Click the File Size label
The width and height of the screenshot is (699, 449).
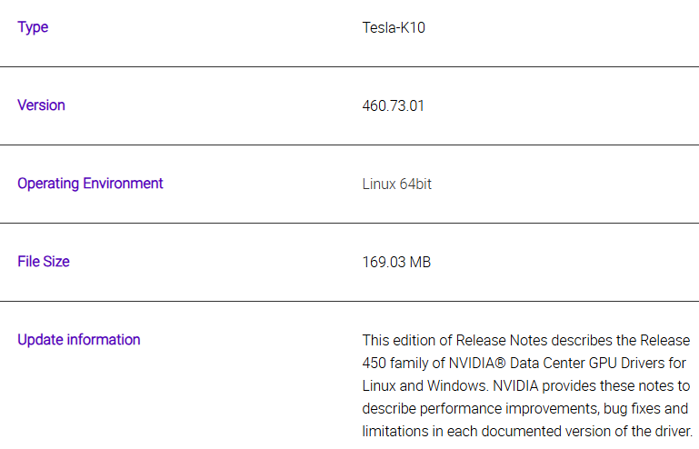pyautogui.click(x=44, y=262)
